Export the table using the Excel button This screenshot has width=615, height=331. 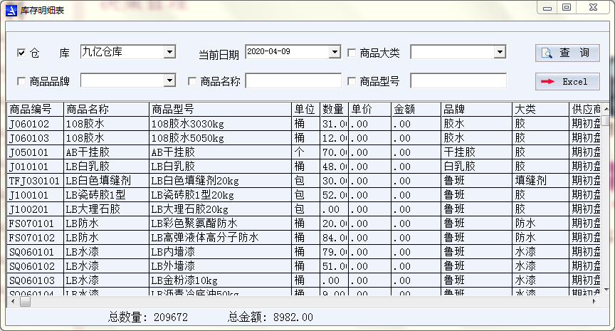(x=567, y=82)
